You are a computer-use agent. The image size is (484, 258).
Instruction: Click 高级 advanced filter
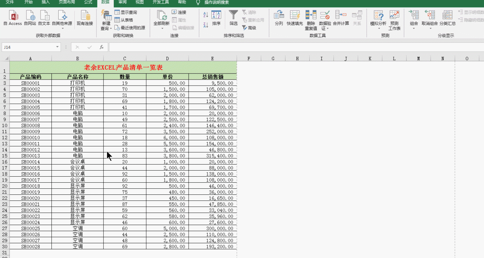point(249,28)
